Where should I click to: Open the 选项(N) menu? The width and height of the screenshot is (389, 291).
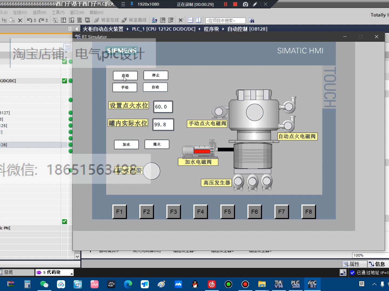click(39, 12)
